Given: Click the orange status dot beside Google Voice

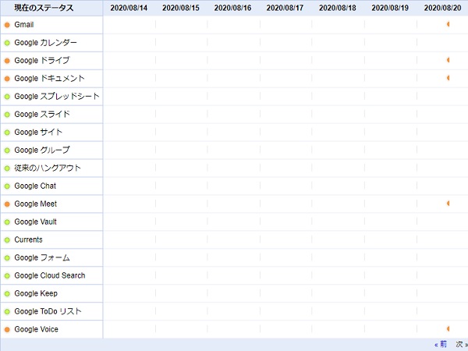Looking at the screenshot, I should (7, 330).
